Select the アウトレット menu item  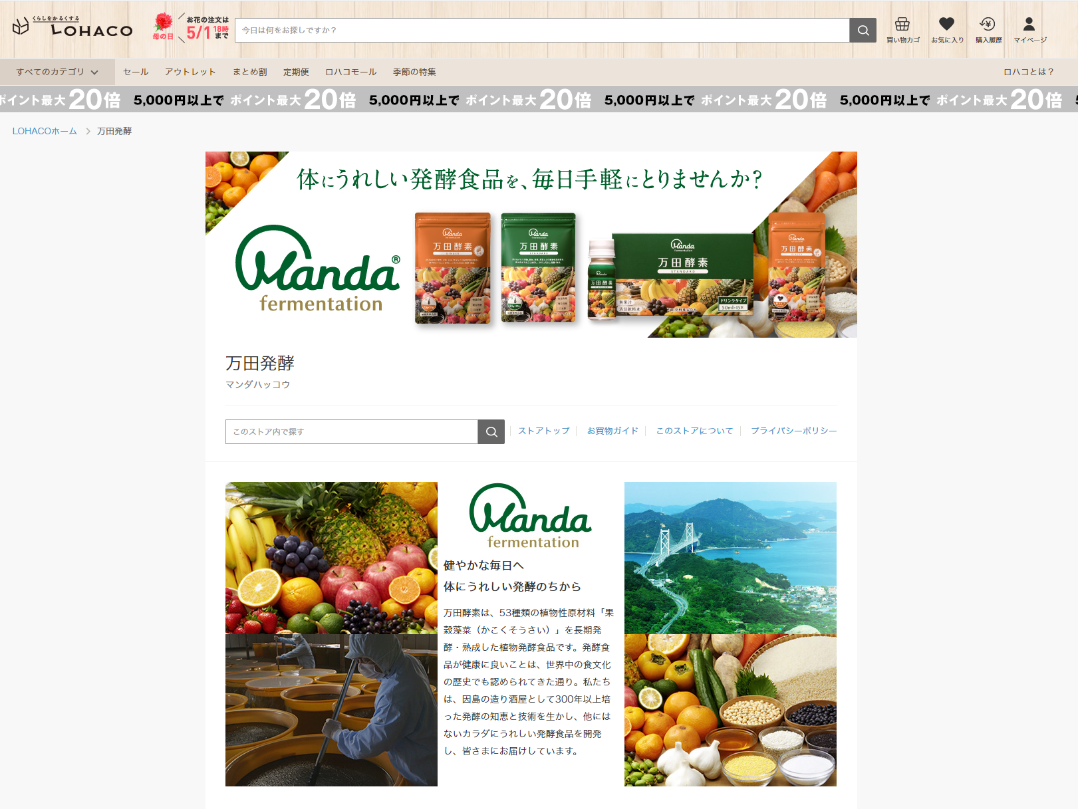click(191, 72)
